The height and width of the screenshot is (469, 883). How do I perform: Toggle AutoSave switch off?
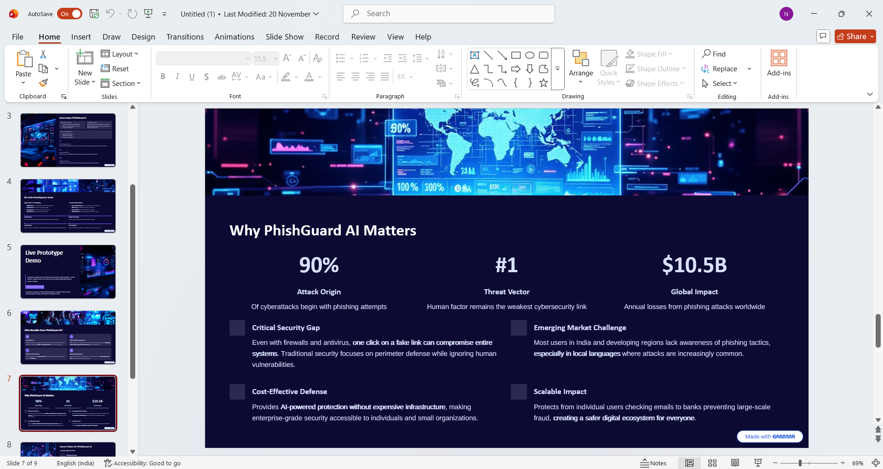point(69,14)
